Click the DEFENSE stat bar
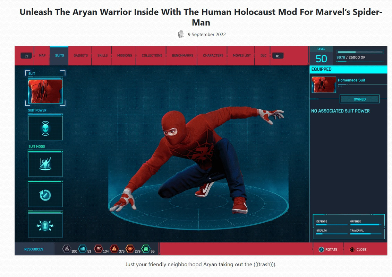Screen dimensions: 392x277 (332, 225)
